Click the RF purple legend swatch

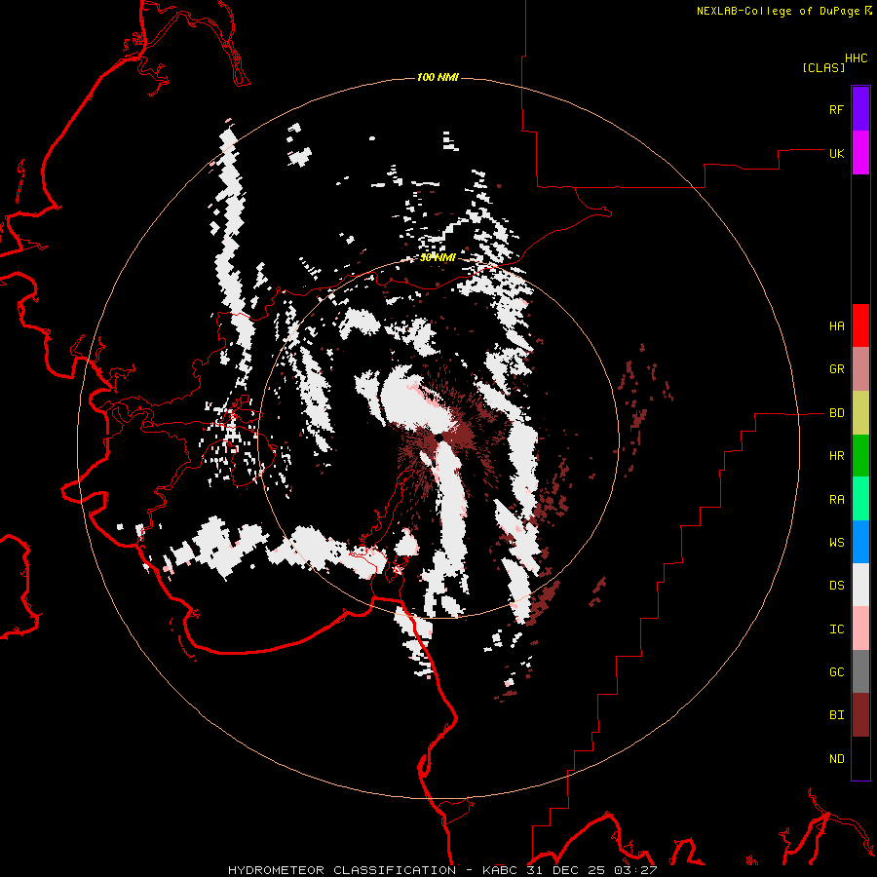(x=860, y=109)
